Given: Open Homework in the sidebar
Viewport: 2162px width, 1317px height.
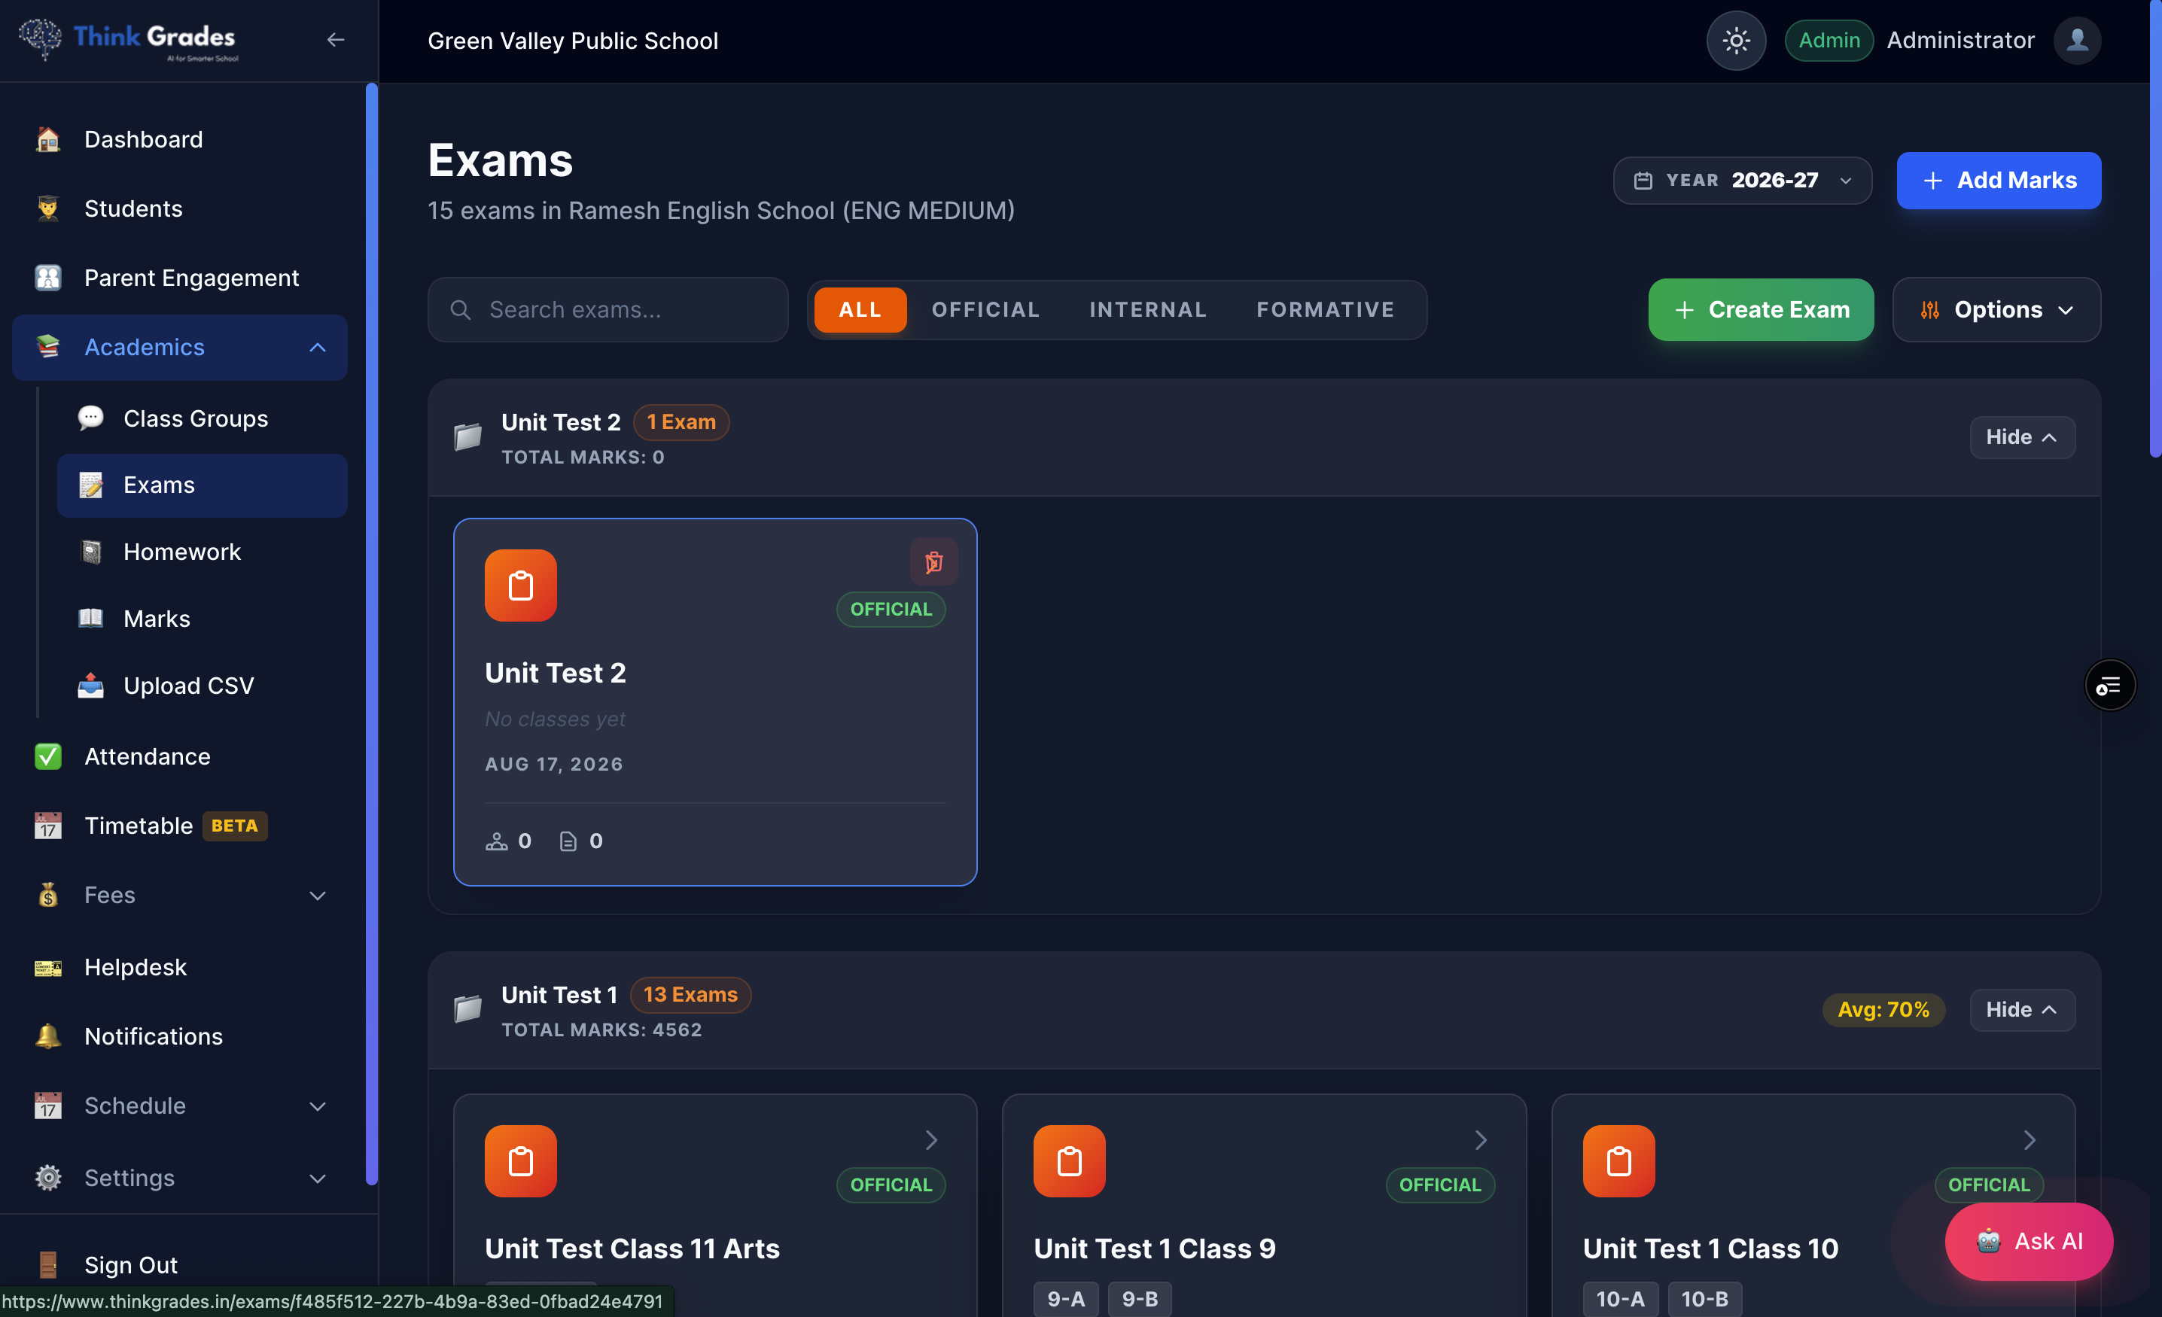Looking at the screenshot, I should click(x=202, y=552).
